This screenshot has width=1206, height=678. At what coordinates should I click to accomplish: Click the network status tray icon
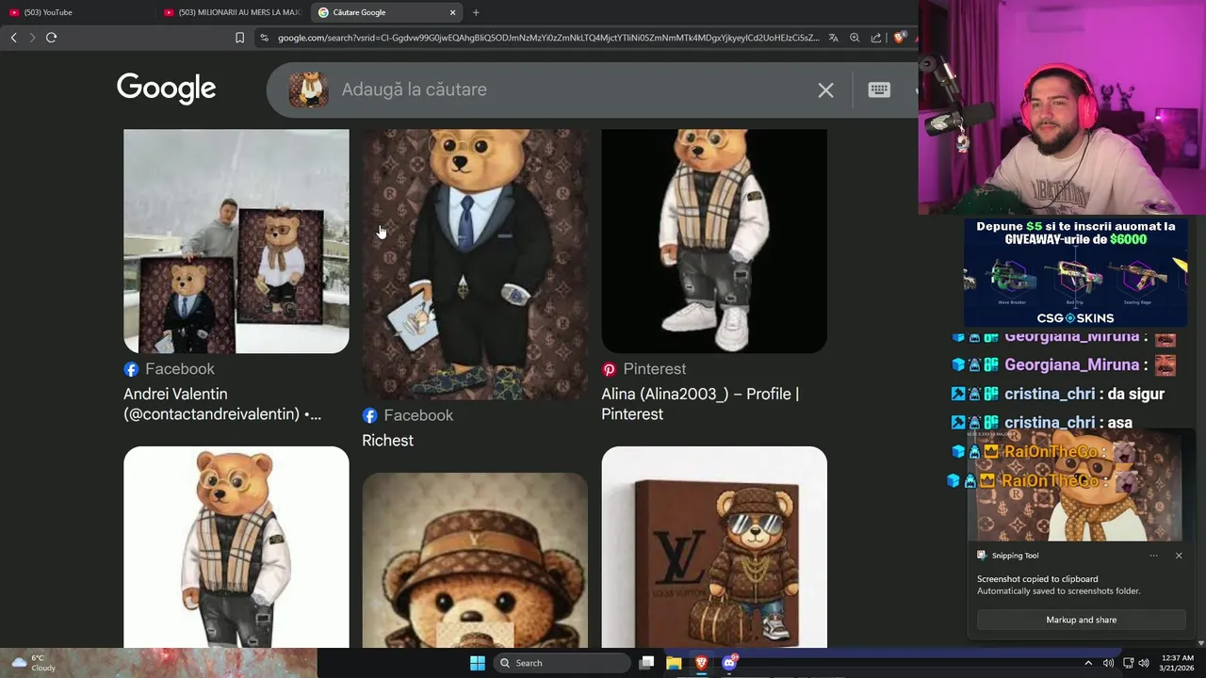click(x=1128, y=663)
